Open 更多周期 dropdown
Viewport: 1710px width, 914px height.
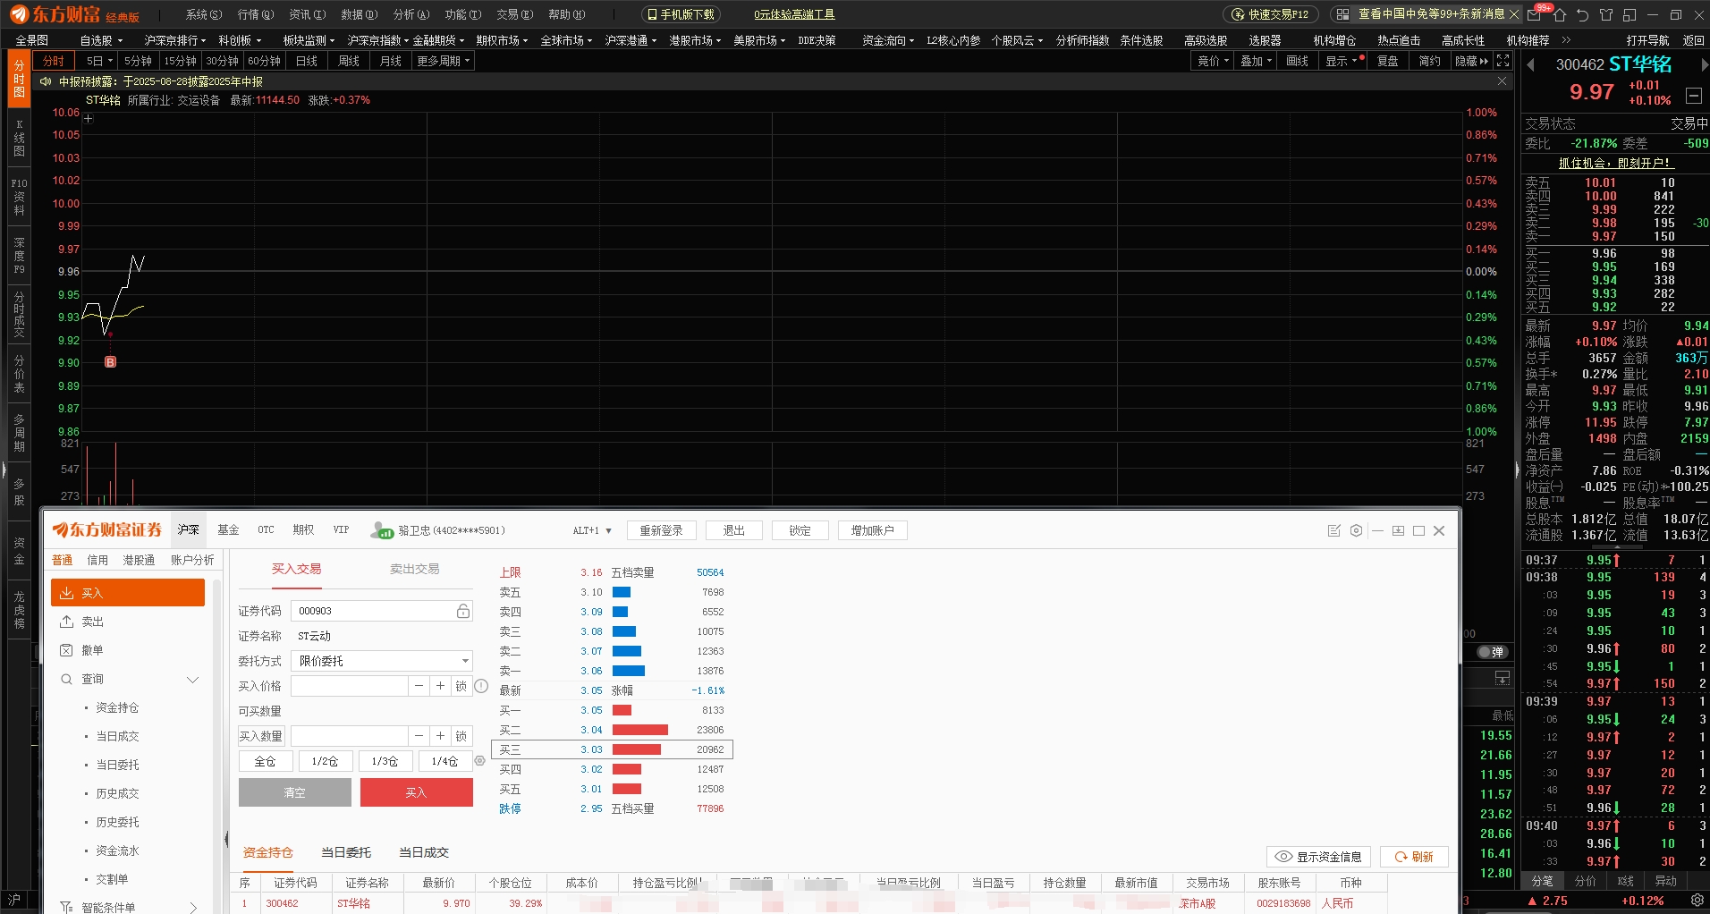pyautogui.click(x=443, y=61)
